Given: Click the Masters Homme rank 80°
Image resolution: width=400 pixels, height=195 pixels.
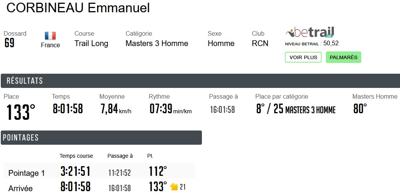Looking at the screenshot, I should (x=360, y=109).
